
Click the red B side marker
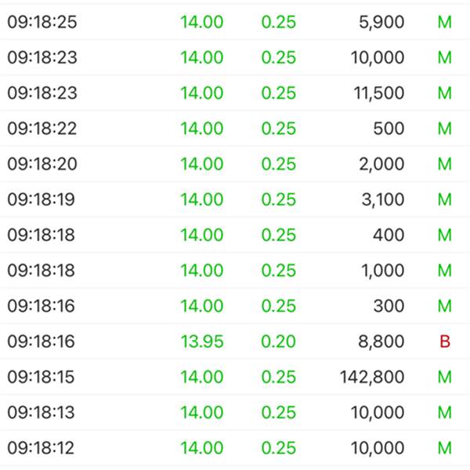[x=445, y=342]
